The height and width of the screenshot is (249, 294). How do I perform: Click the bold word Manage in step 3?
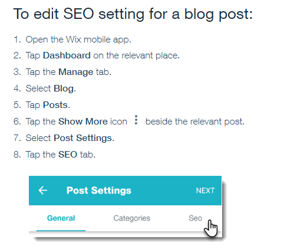76,72
